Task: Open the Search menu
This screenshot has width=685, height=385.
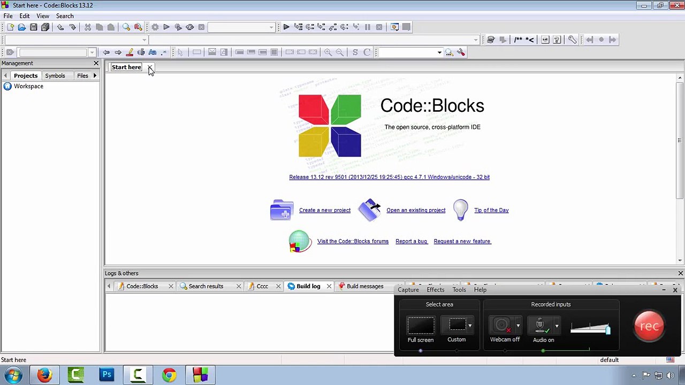Action: (x=65, y=16)
